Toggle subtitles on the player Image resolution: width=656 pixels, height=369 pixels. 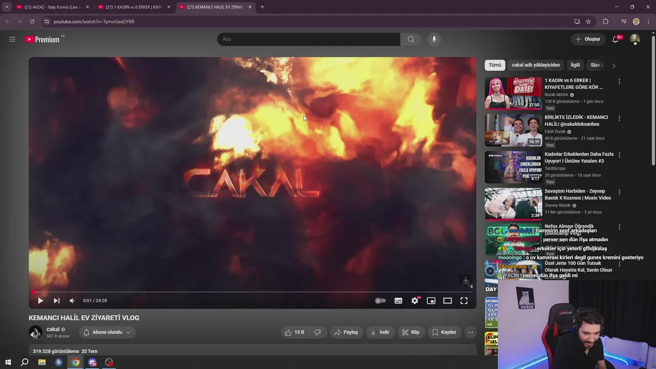tap(398, 301)
